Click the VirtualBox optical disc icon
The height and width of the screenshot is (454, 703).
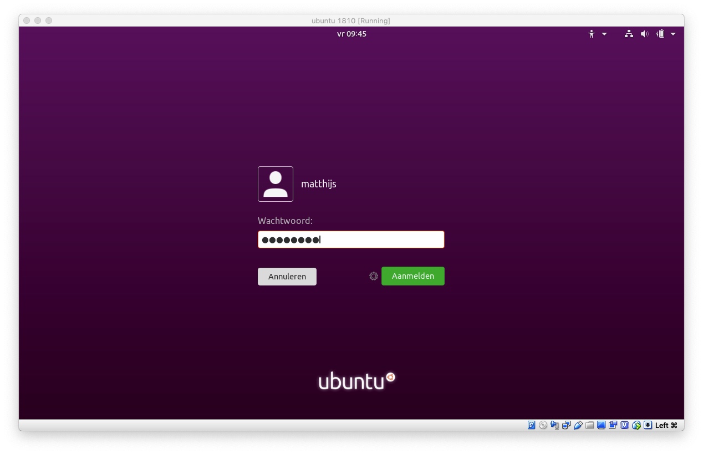point(543,425)
